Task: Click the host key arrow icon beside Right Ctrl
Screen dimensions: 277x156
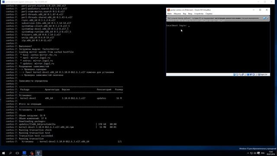Action: pos(259,75)
